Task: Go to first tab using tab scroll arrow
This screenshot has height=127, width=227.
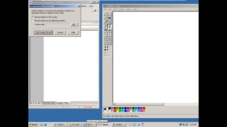Action: pos(31,103)
